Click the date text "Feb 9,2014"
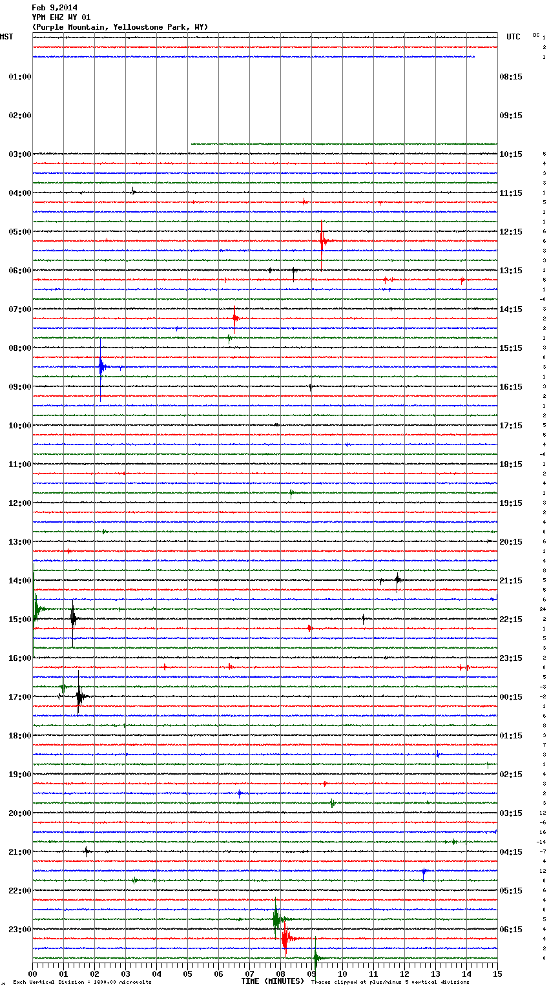This screenshot has height=991, width=549. pyautogui.click(x=54, y=8)
